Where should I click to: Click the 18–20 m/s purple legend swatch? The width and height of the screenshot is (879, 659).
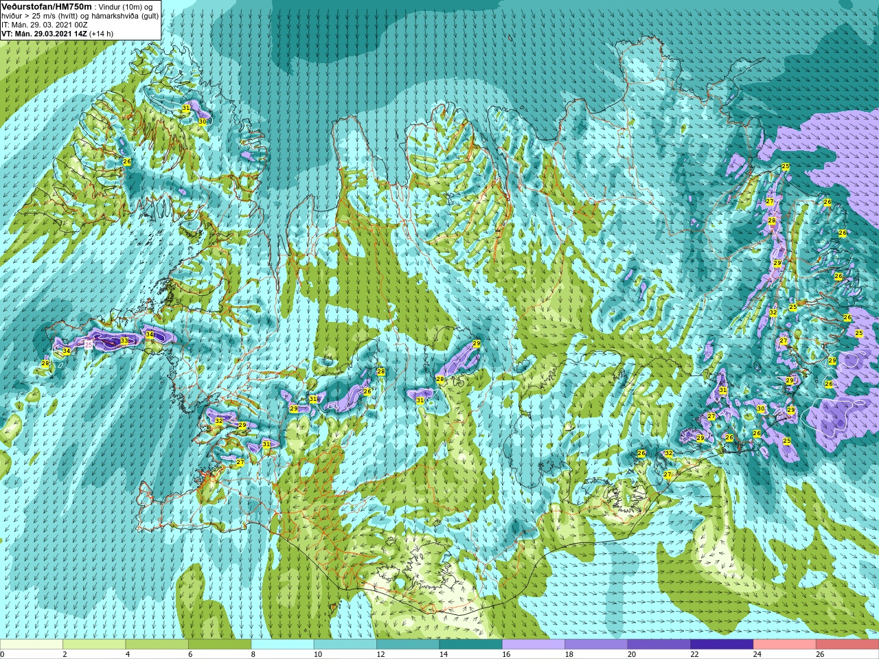pos(596,645)
